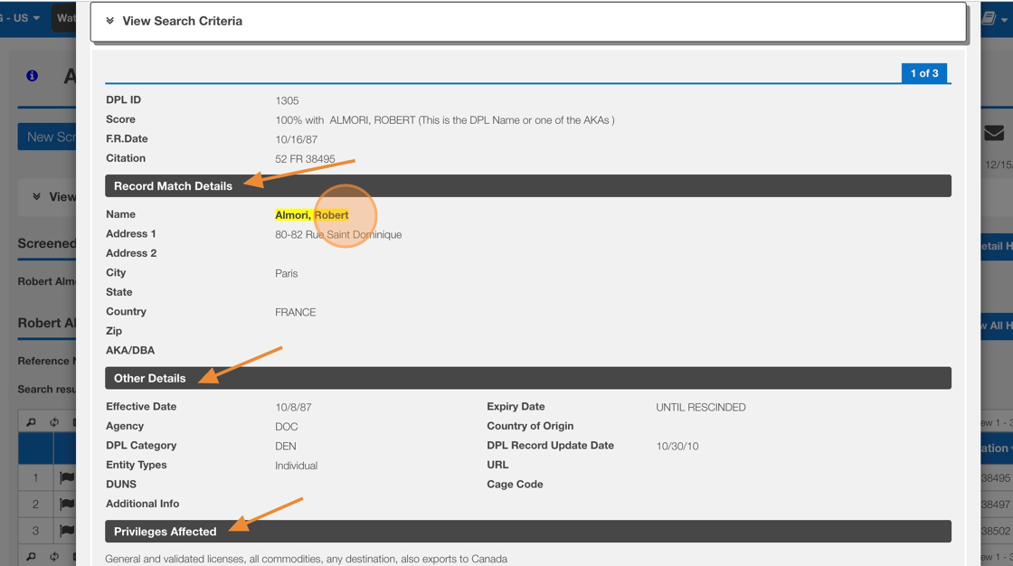Click citation value 52 FR 38495 in dialog

[305, 159]
